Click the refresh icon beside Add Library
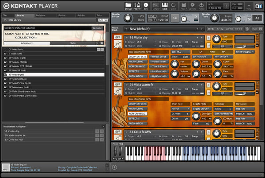This screenshot has width=265, height=178. [5, 20]
